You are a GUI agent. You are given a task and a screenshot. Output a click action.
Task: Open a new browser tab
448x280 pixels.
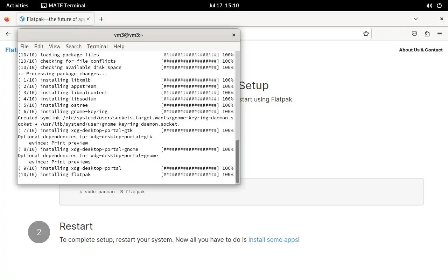(101, 19)
